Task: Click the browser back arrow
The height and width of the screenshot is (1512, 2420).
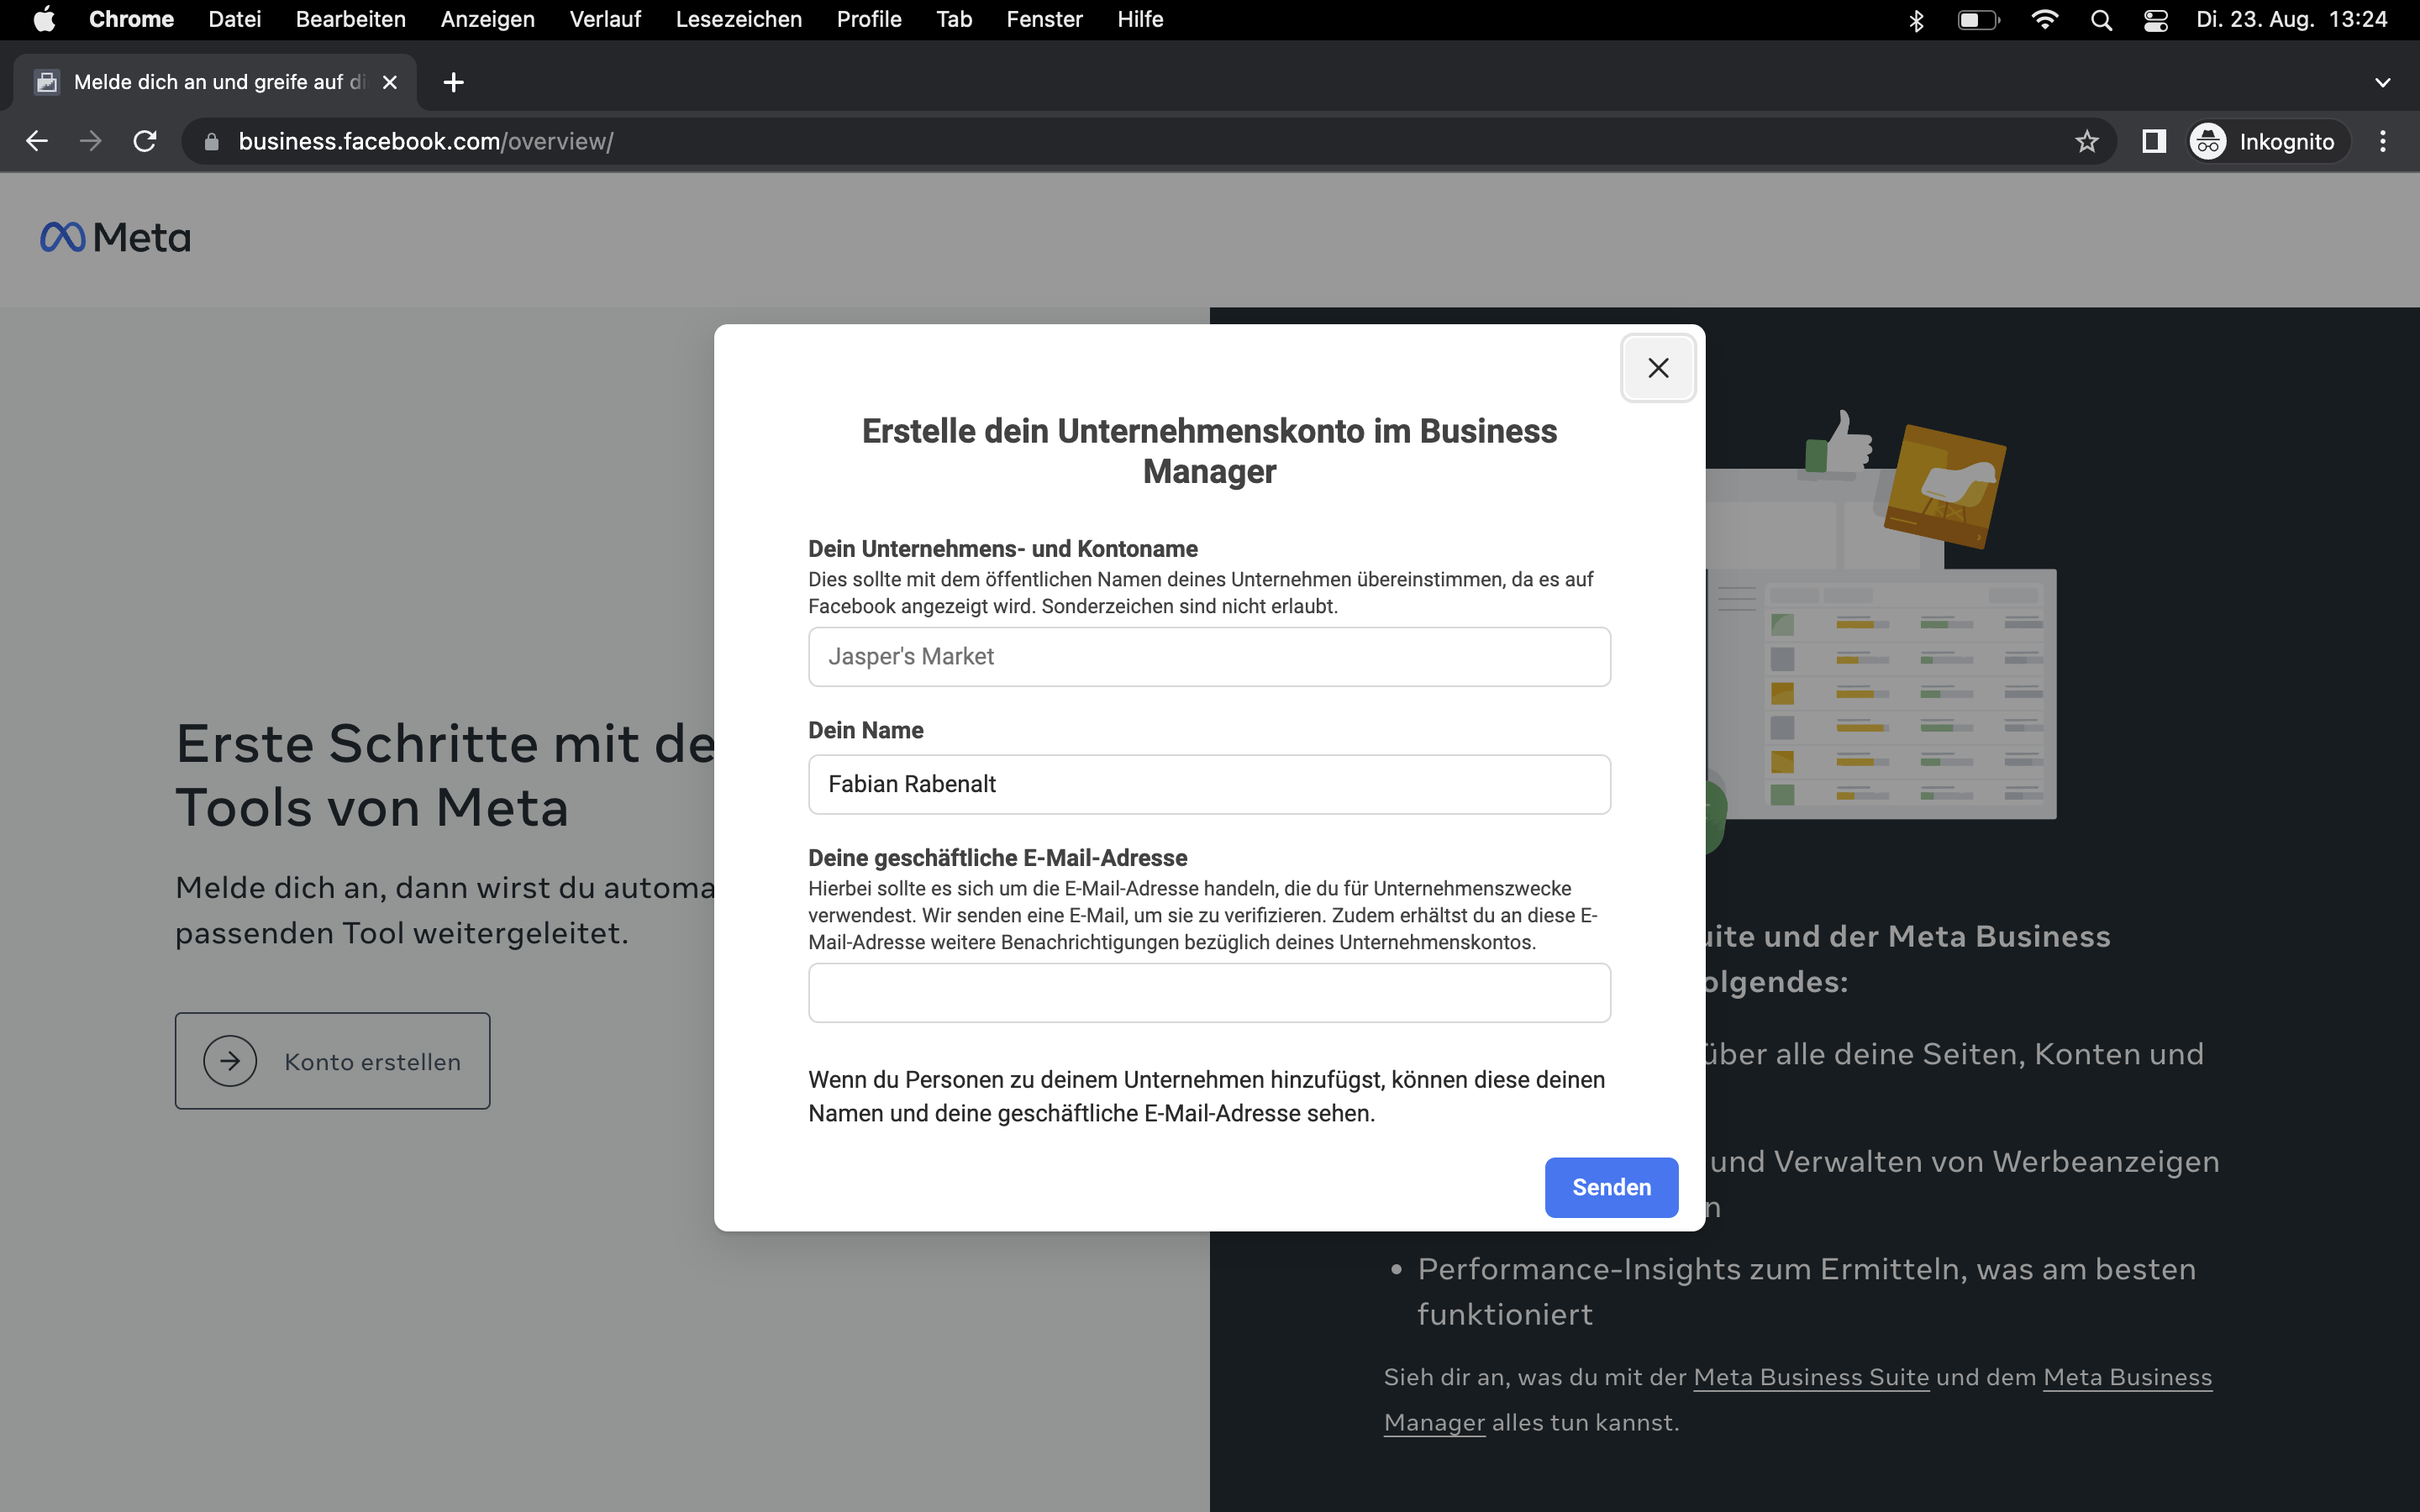Action: [37, 141]
